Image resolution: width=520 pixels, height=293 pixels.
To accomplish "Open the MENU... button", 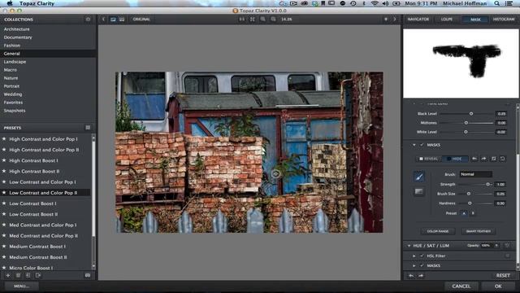I will (x=22, y=286).
